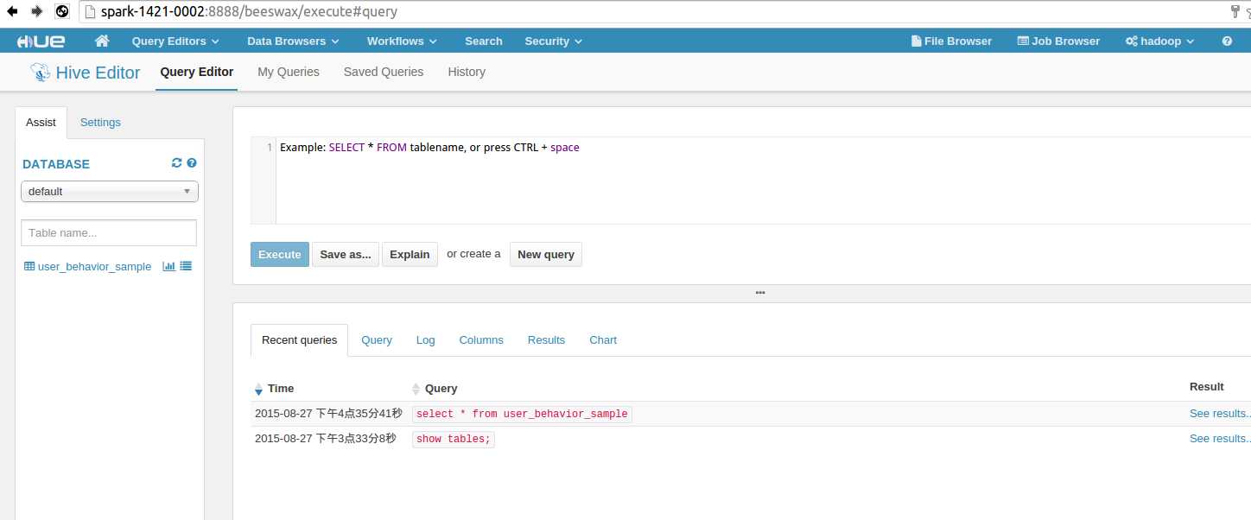This screenshot has width=1251, height=520.
Task: Refresh the database table list
Action: tap(177, 163)
